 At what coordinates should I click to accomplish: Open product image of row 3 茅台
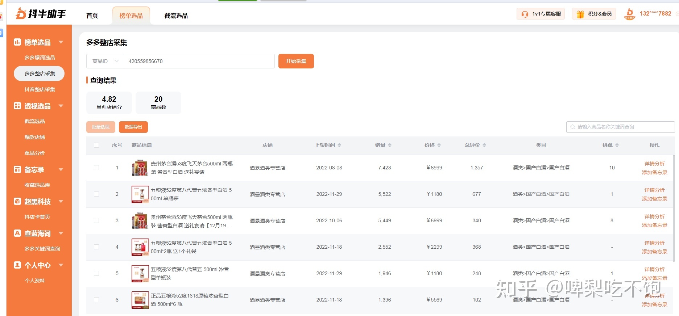tap(140, 221)
